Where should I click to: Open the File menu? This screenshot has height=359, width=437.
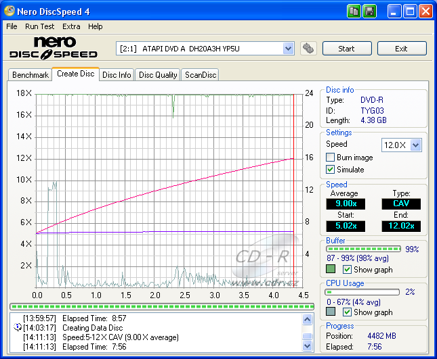coord(12,26)
